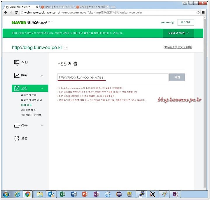The image size is (210, 200).
Task: Open the network computers icon on the taskbar
Action: (141, 194)
